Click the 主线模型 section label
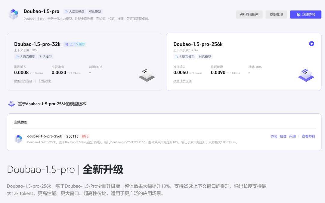This screenshot has width=325, height=203. [x=21, y=122]
